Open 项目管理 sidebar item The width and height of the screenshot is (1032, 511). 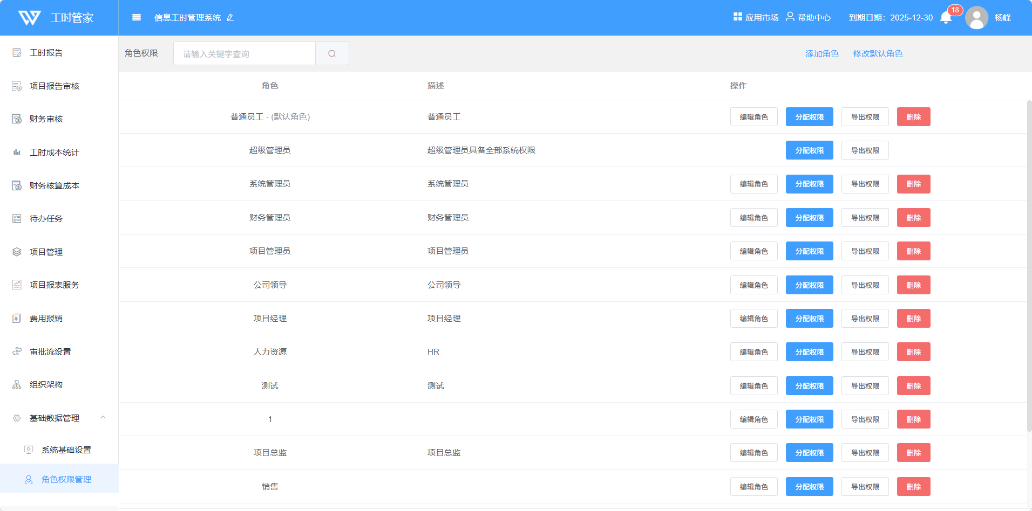[46, 252]
